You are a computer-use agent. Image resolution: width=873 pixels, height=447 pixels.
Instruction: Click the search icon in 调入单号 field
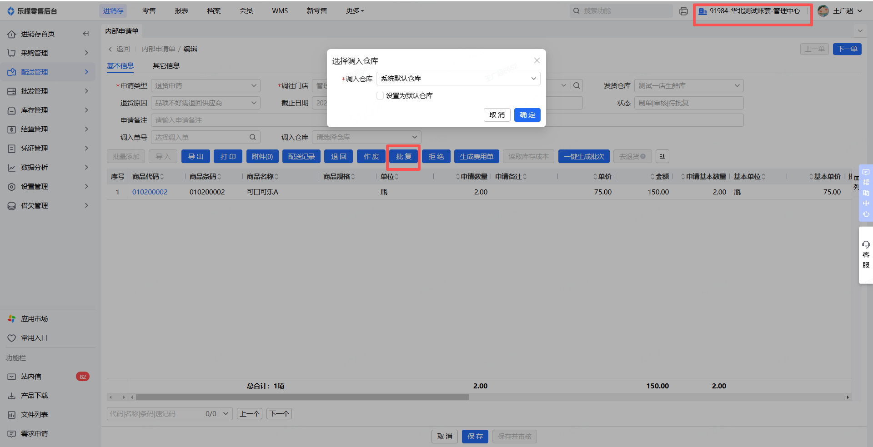click(x=253, y=137)
